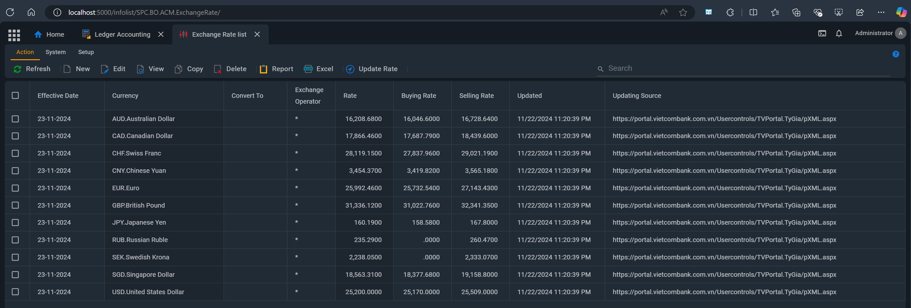Add page to favorites star icon
The width and height of the screenshot is (911, 308).
click(683, 12)
